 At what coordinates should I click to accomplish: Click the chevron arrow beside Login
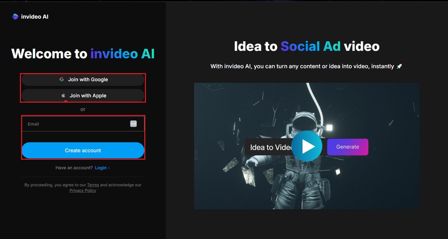pos(109,168)
